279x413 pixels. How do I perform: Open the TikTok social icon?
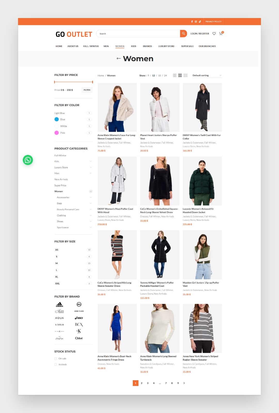click(200, 22)
